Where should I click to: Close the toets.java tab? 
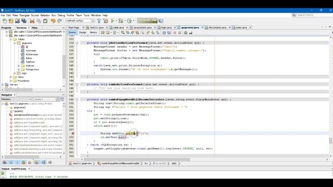tap(250, 28)
